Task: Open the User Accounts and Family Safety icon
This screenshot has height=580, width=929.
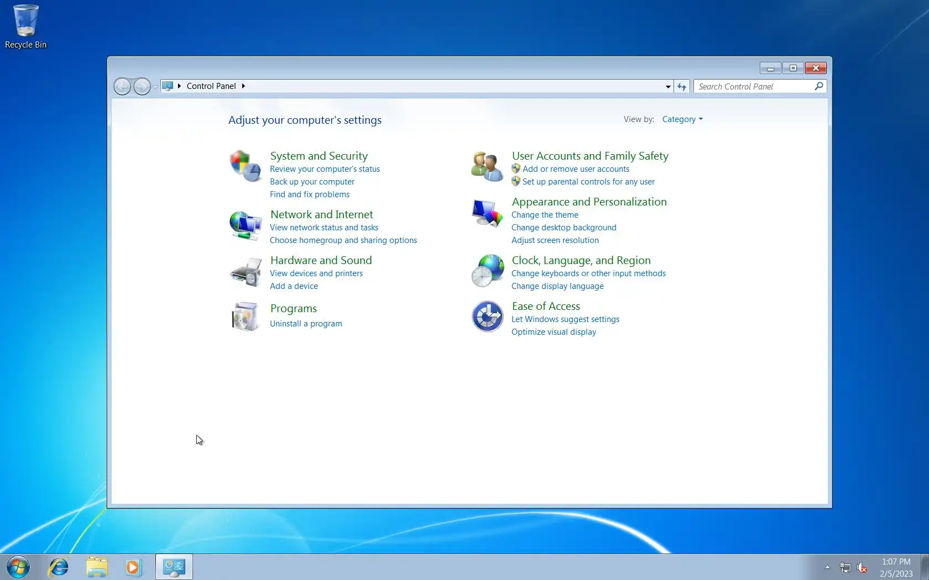Action: click(487, 166)
